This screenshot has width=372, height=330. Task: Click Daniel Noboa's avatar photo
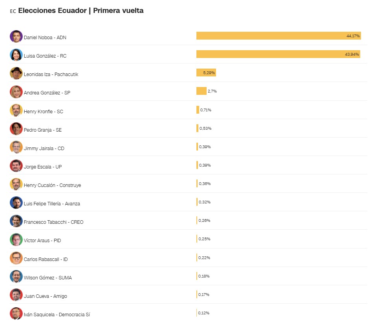pos(16,36)
